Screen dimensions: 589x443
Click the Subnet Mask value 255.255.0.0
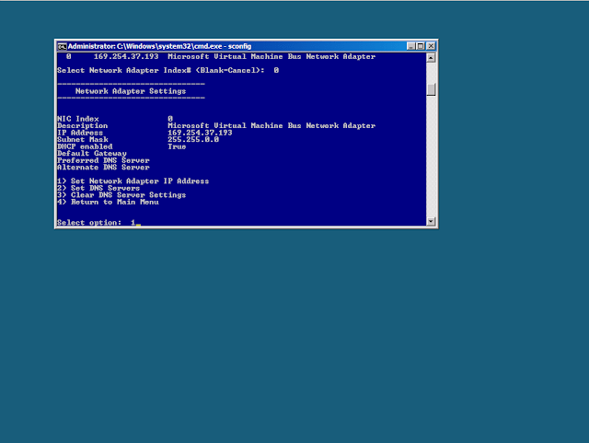click(x=192, y=139)
